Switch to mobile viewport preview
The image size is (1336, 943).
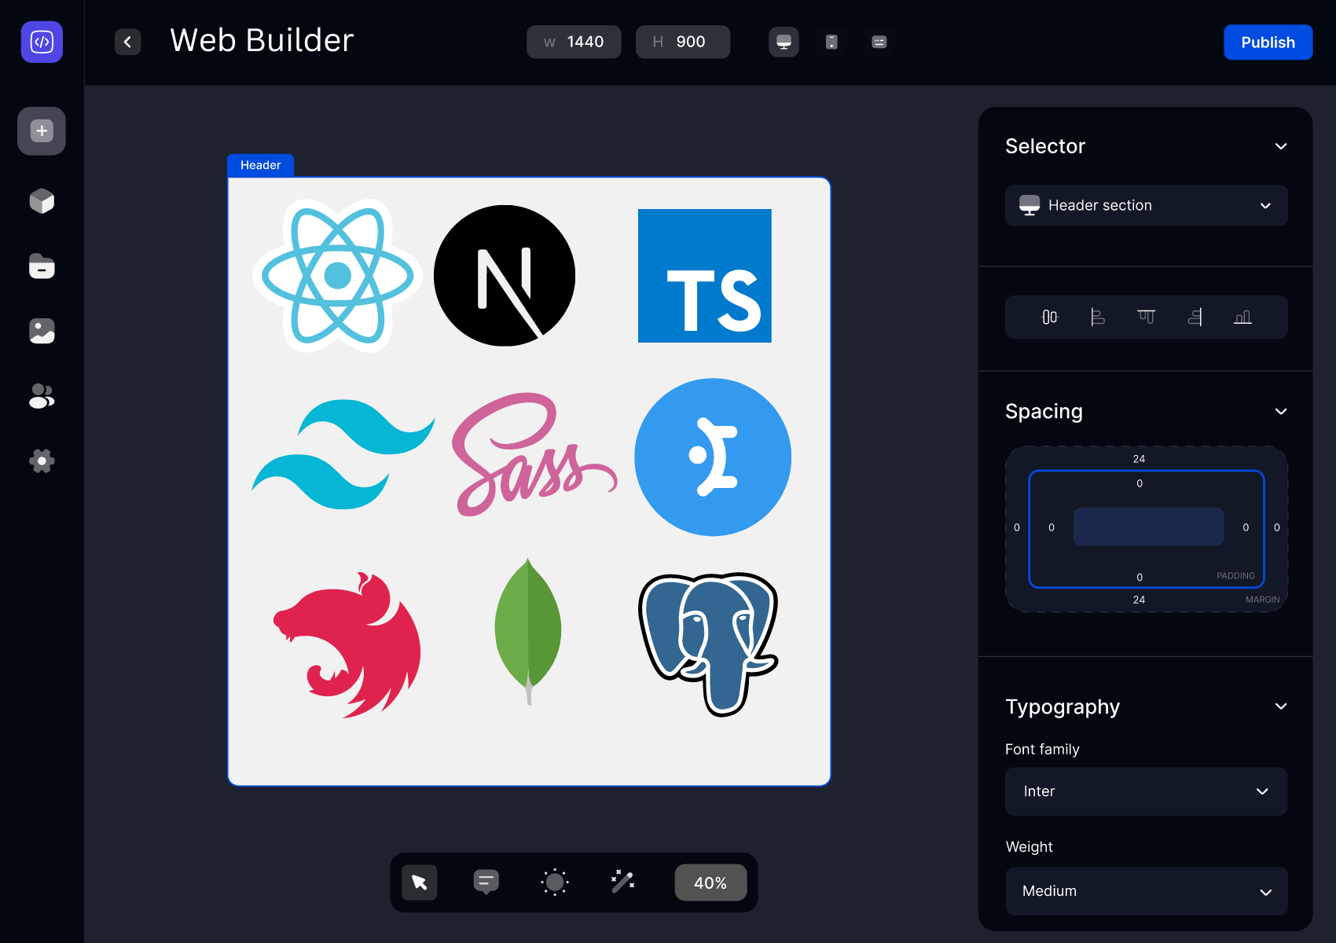[831, 42]
